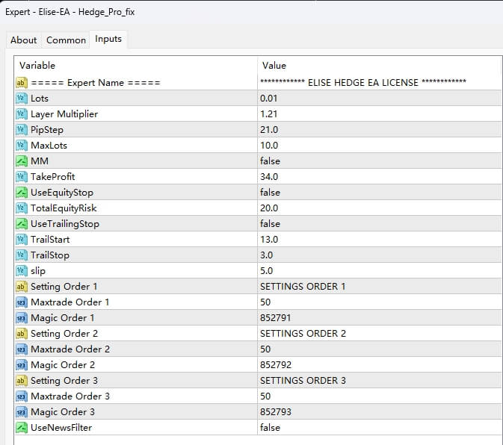Click the string icon beside Setting Order 2
The height and width of the screenshot is (445, 503).
(x=21, y=334)
